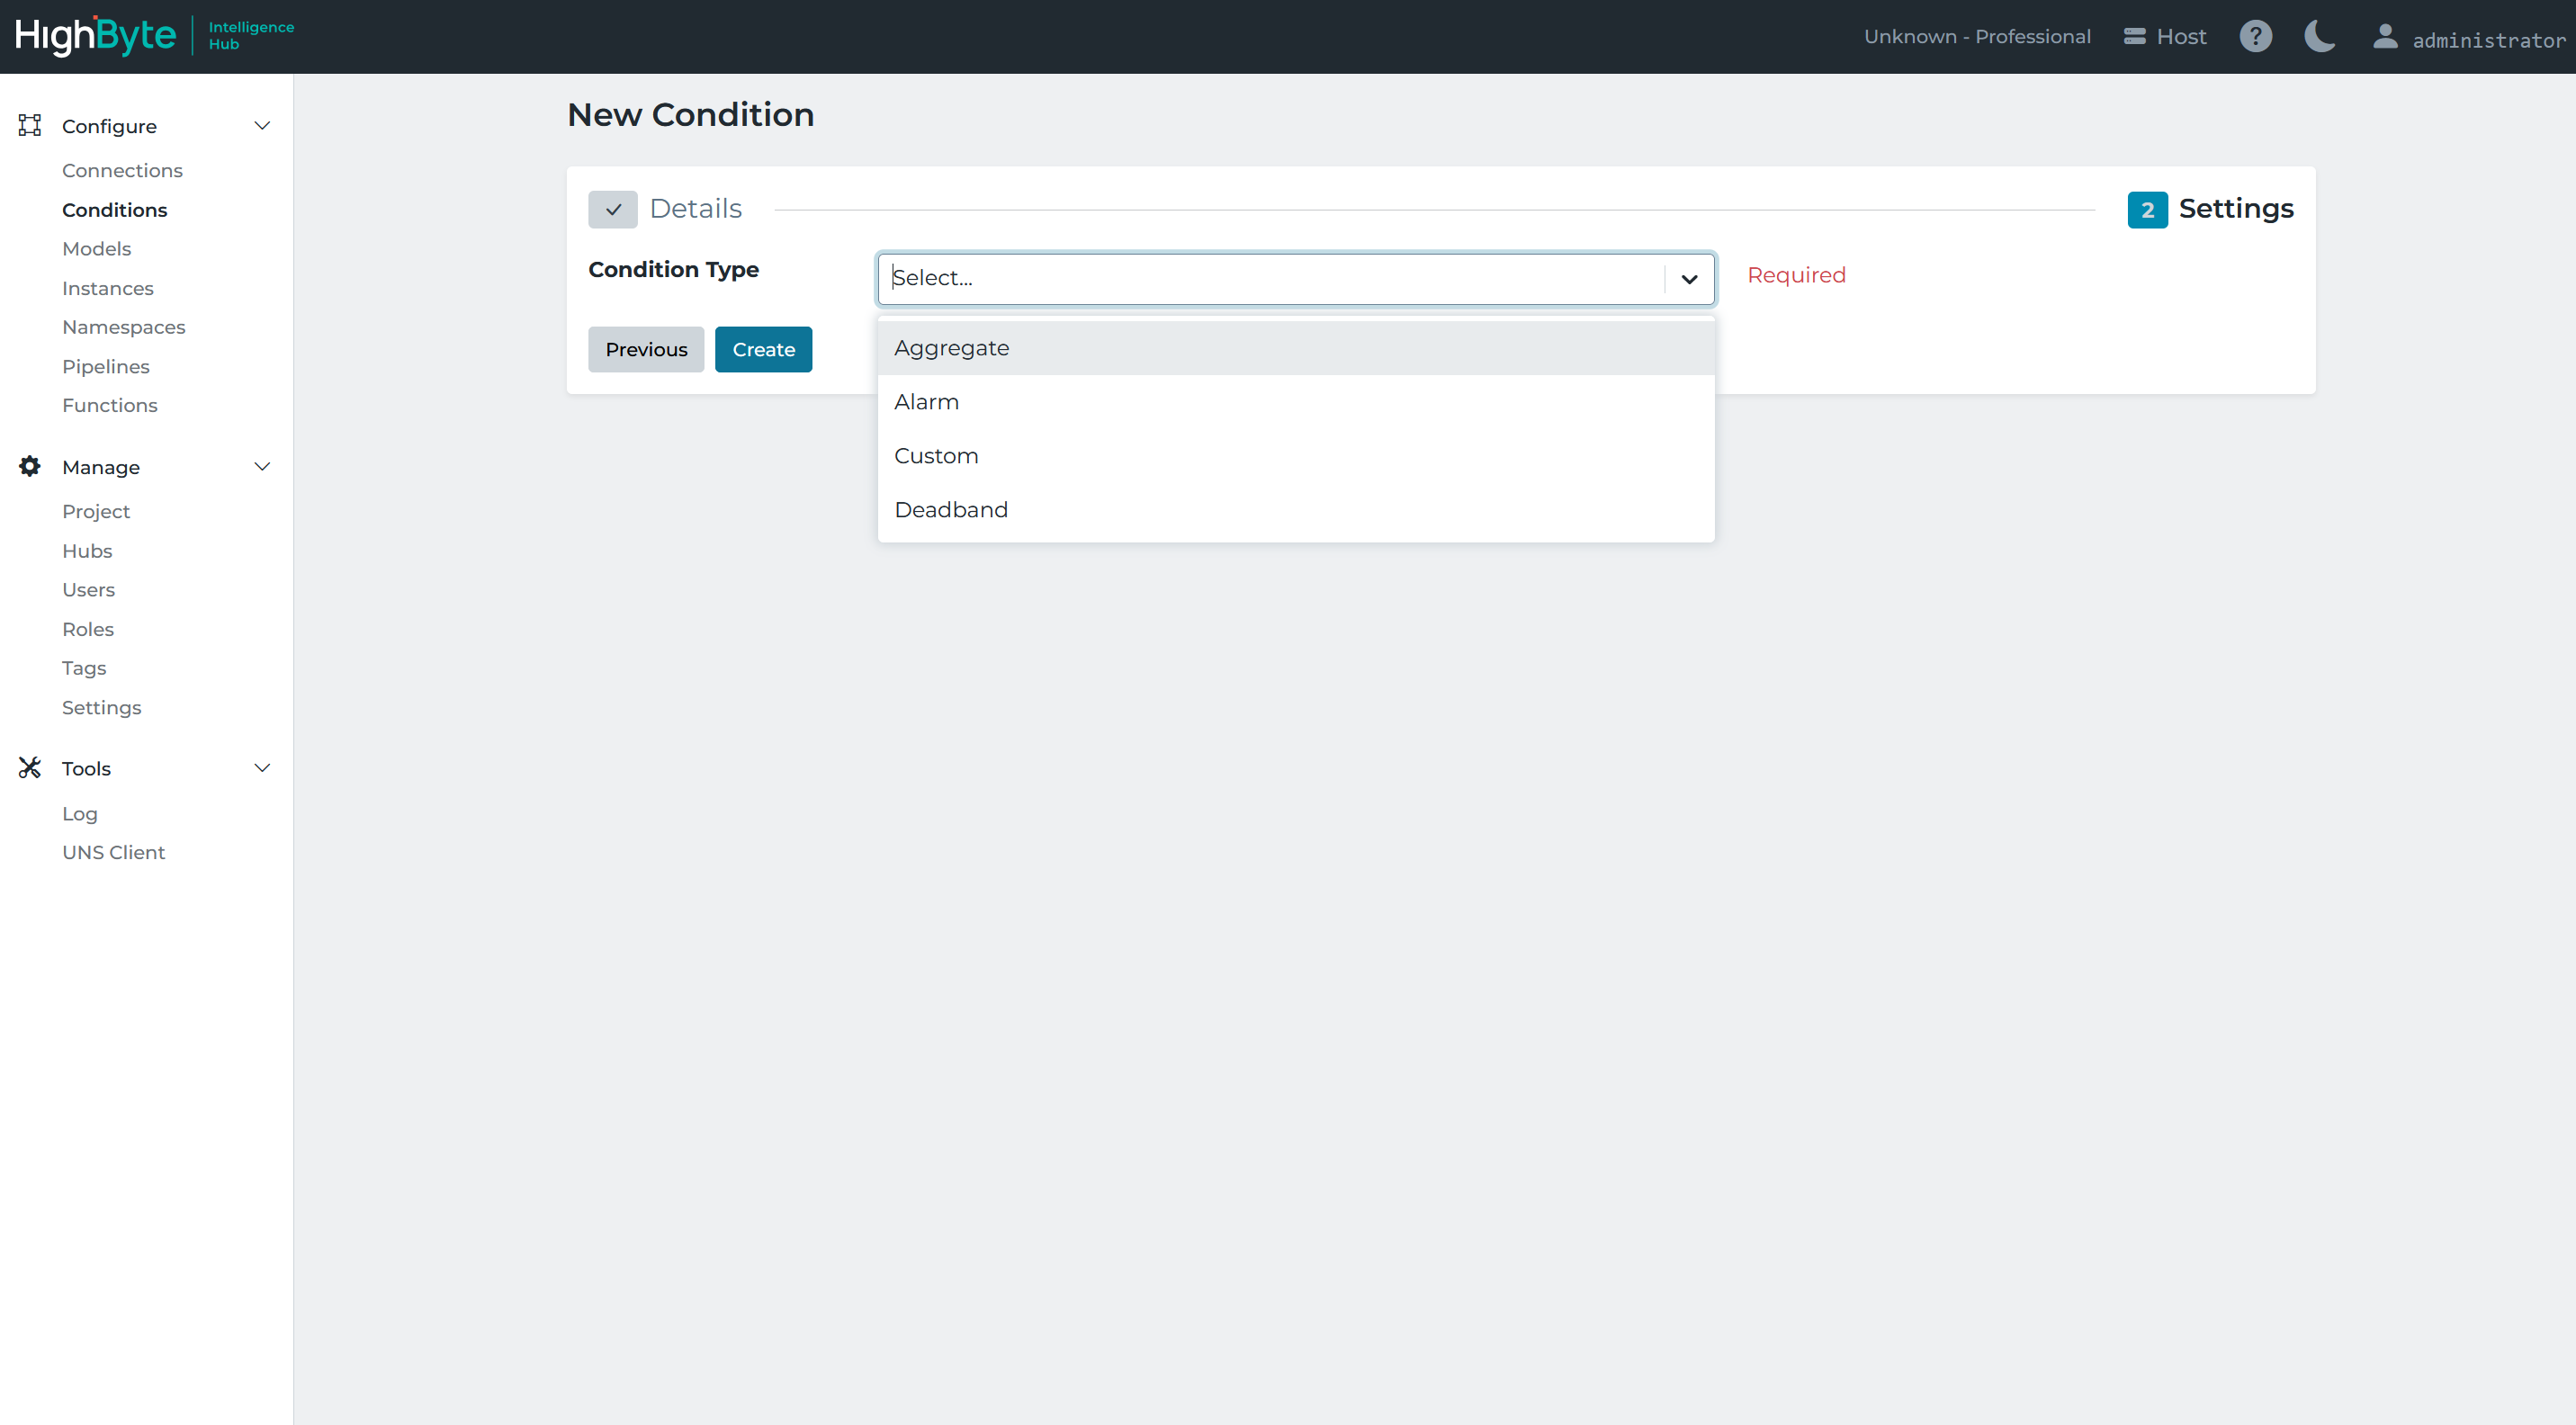Image resolution: width=2576 pixels, height=1425 pixels.
Task: Click the Previous button
Action: [646, 349]
